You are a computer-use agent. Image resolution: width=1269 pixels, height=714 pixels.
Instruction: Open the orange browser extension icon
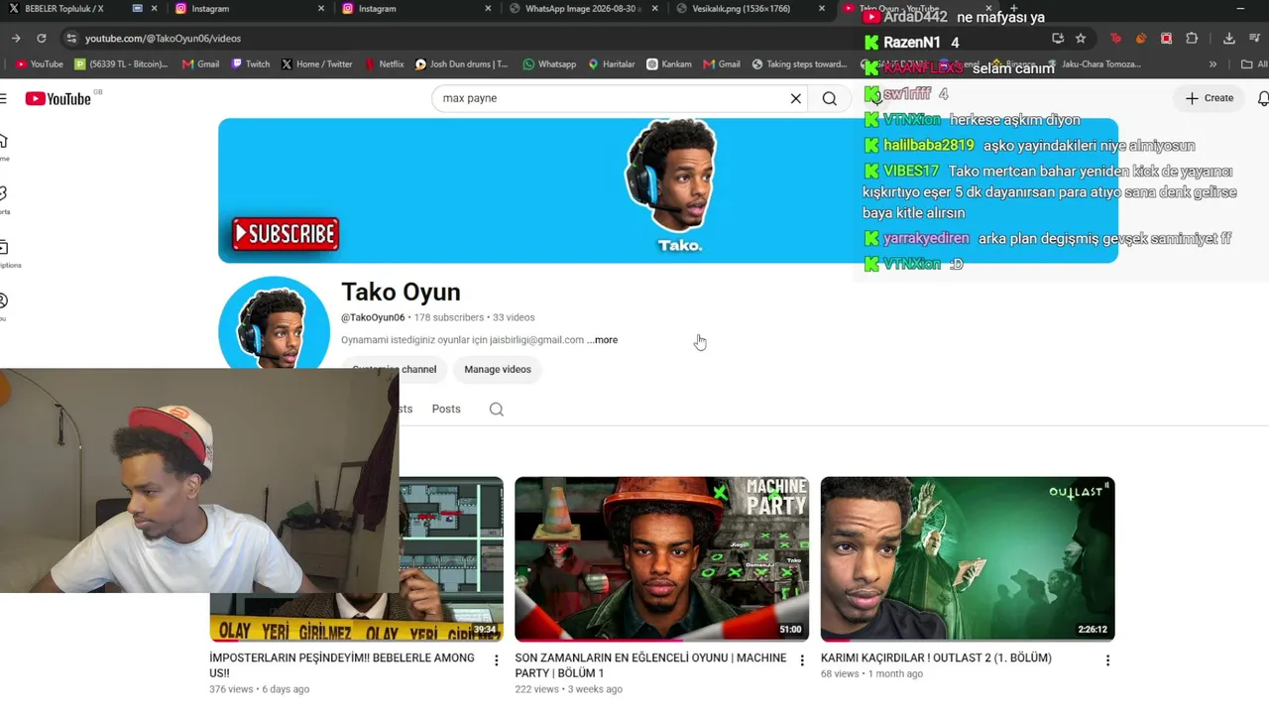[1141, 39]
